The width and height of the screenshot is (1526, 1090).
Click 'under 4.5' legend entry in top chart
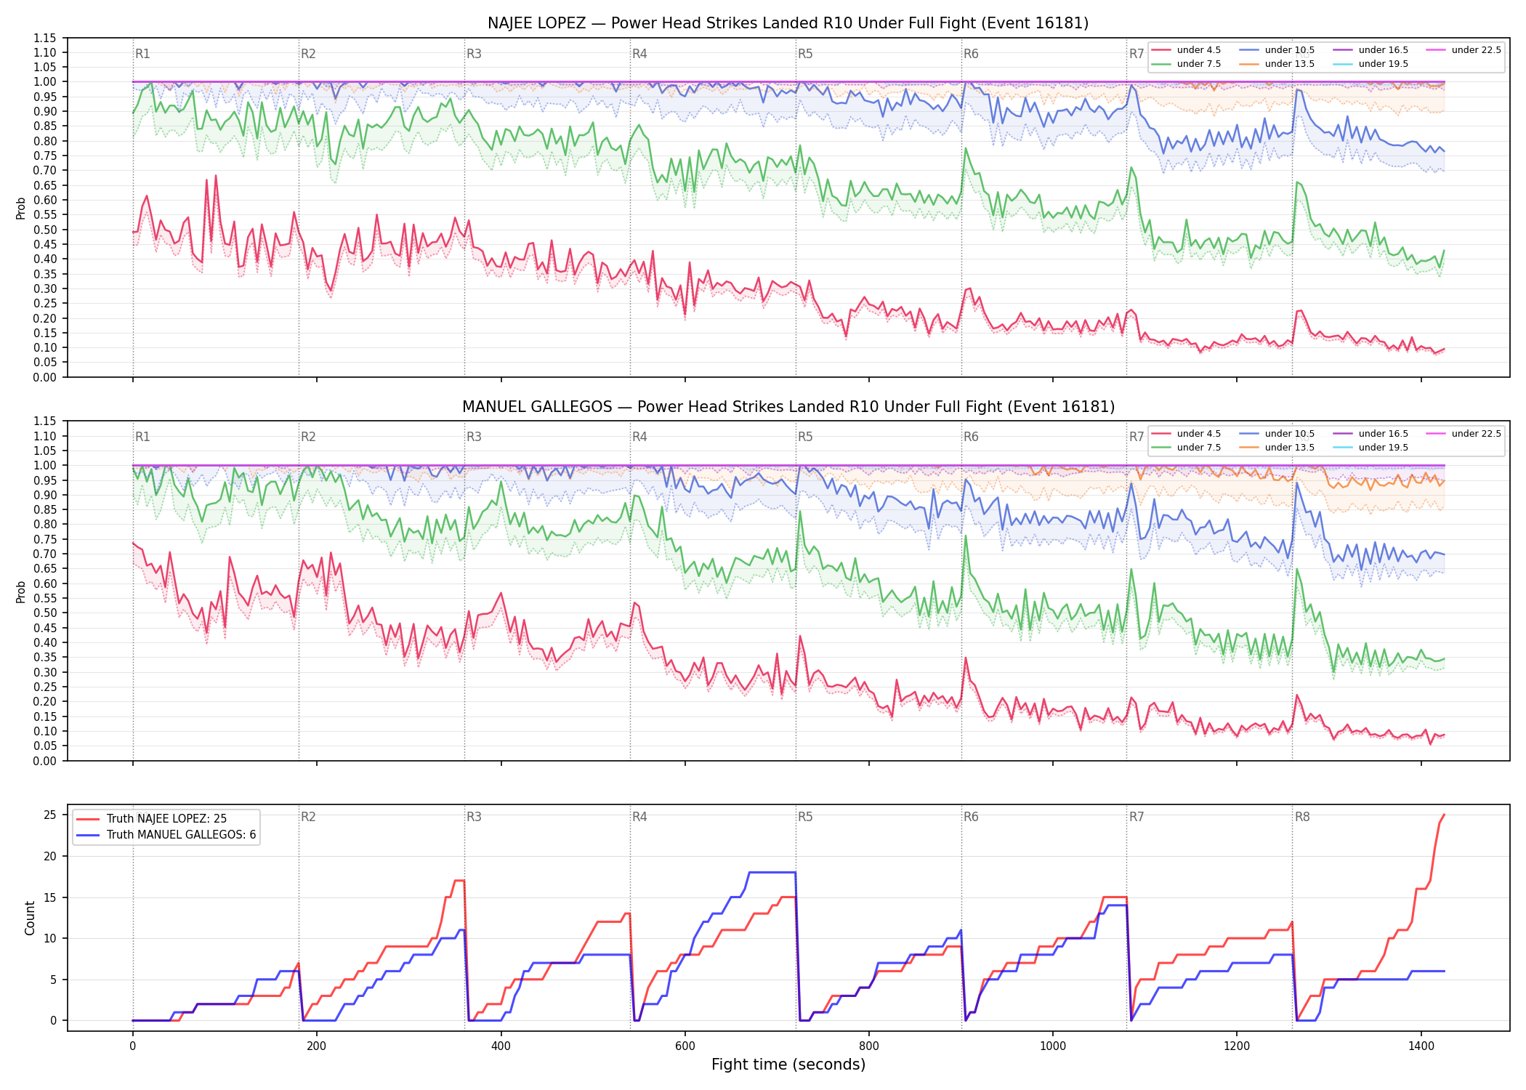(x=1186, y=50)
